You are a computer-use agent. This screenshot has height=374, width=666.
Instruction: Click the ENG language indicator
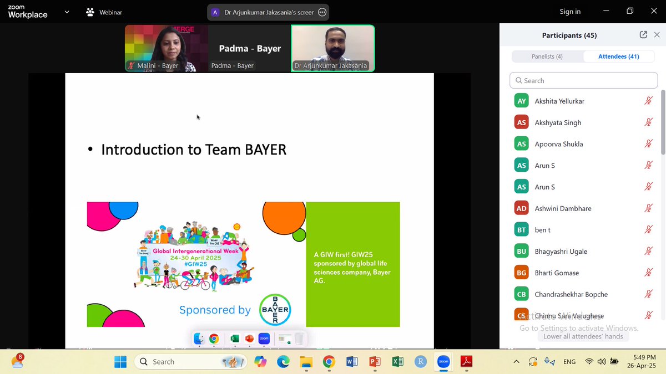(569, 362)
